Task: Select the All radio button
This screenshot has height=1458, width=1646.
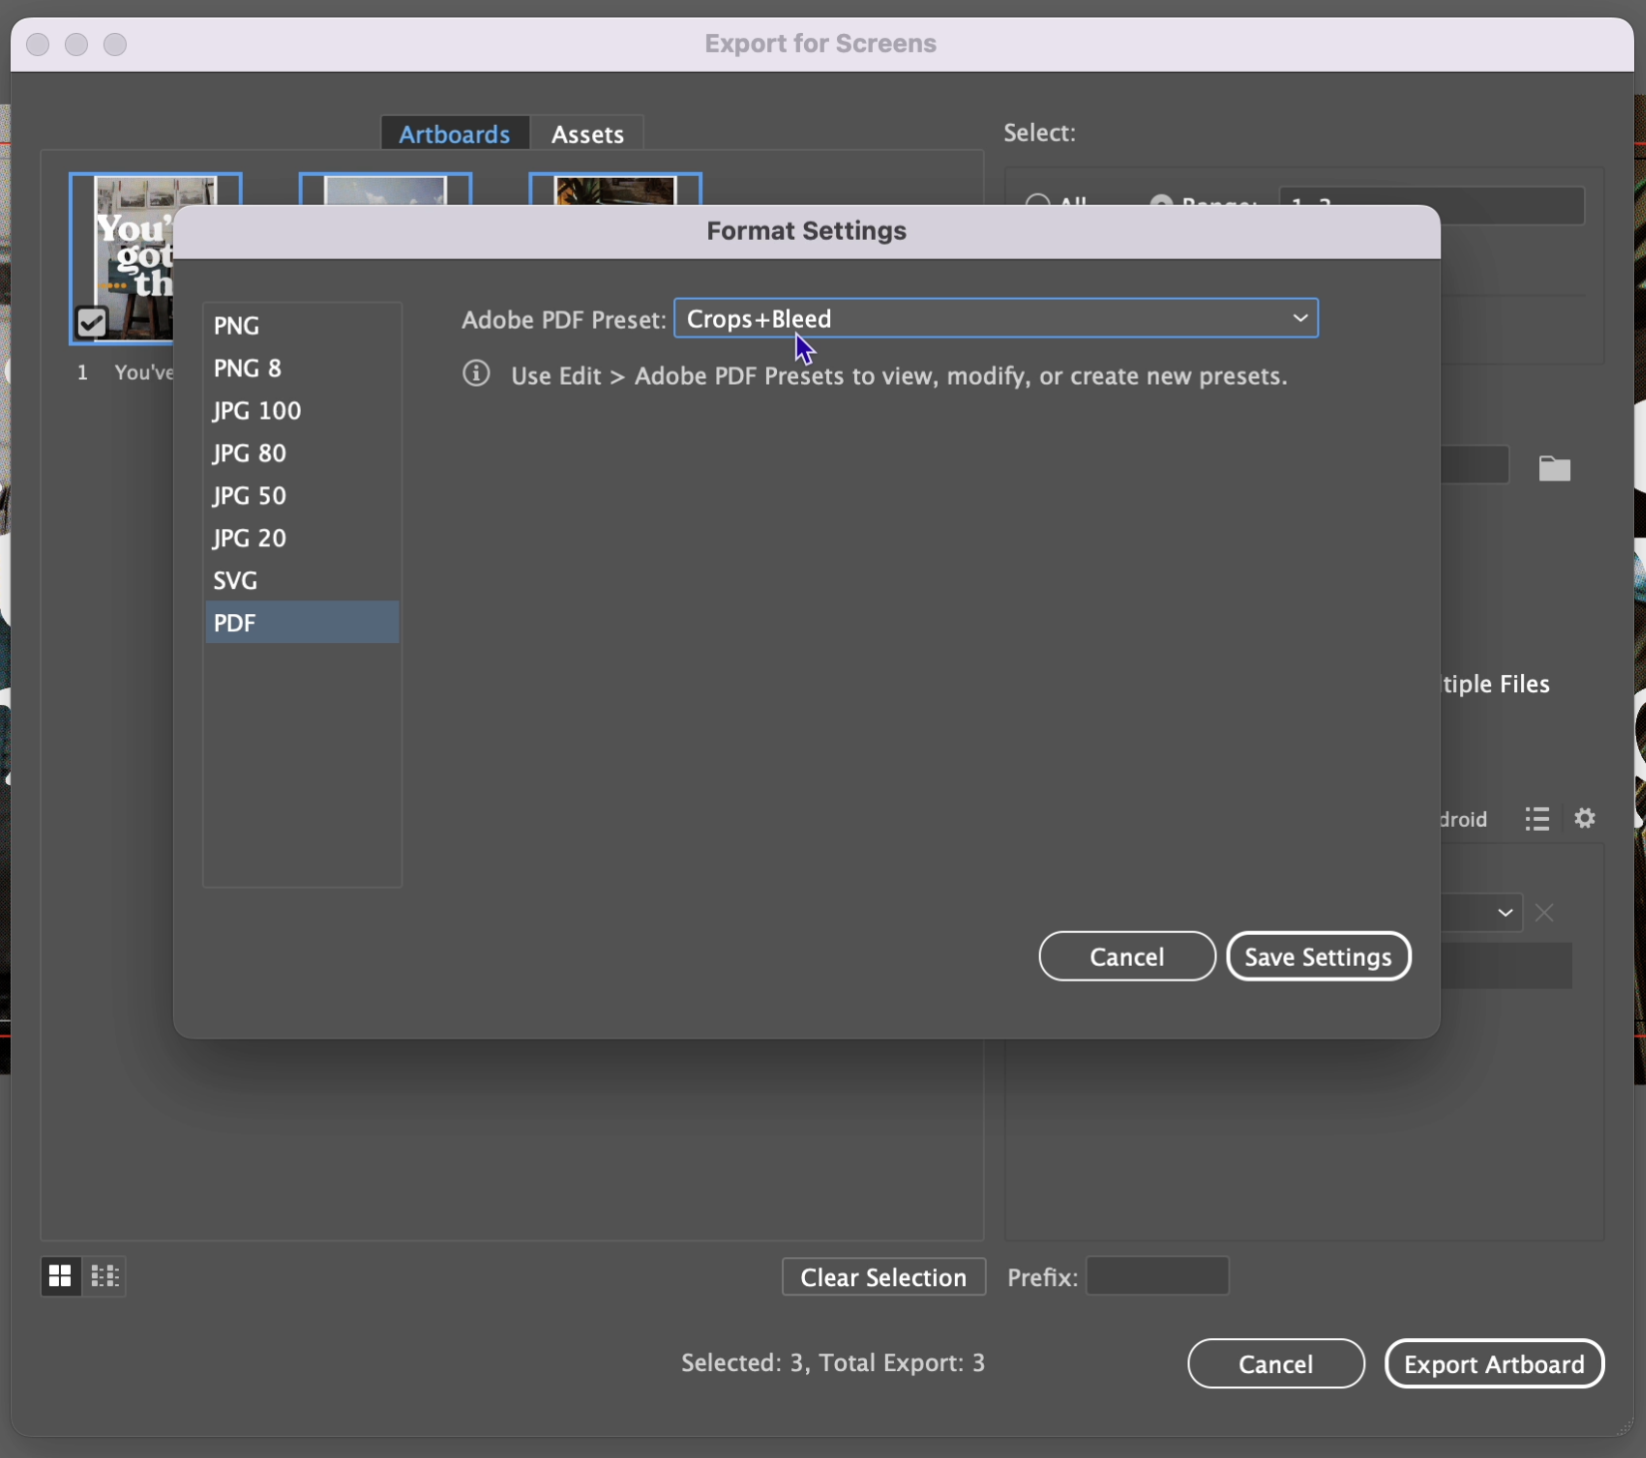Action: (x=1038, y=200)
